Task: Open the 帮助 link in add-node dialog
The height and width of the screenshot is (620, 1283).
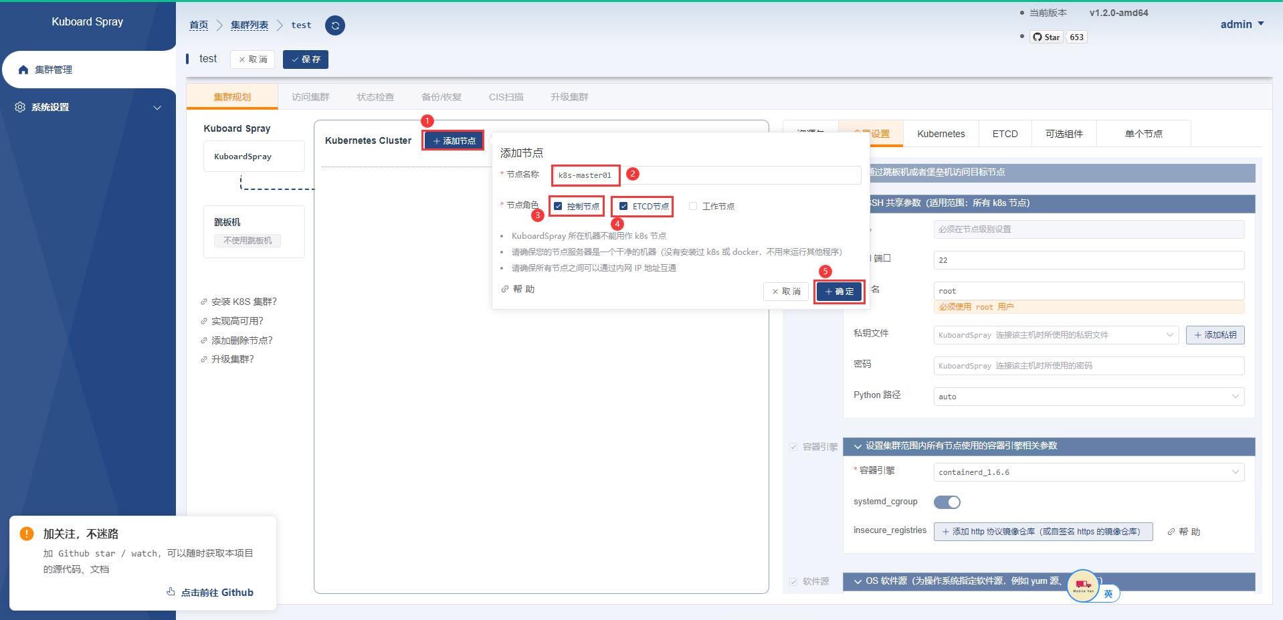Action: (518, 289)
